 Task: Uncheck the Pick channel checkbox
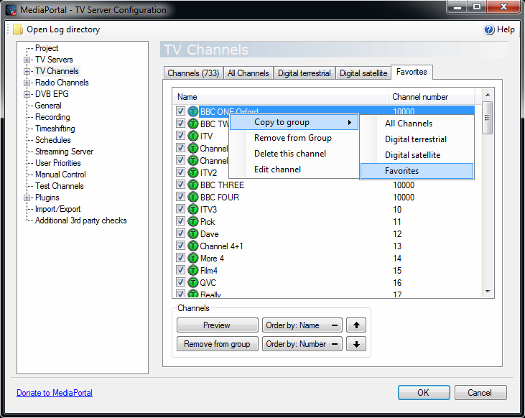coord(180,220)
